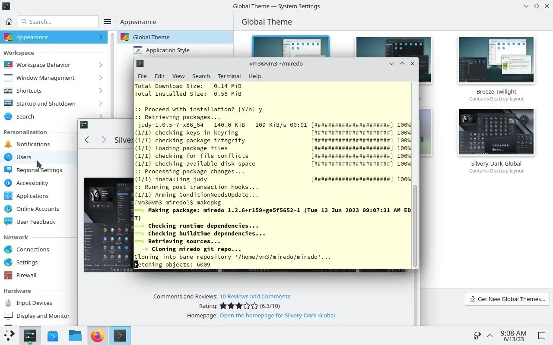Open the application launcher in the taskbar
Image resolution: width=553 pixels, height=345 pixels.
point(9,336)
